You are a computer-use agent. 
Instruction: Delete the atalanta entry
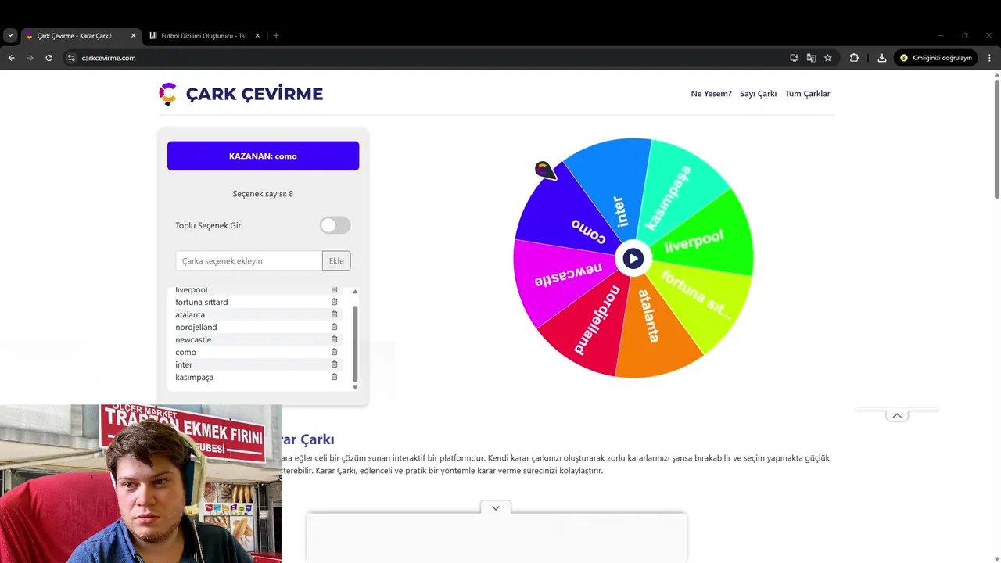(334, 314)
